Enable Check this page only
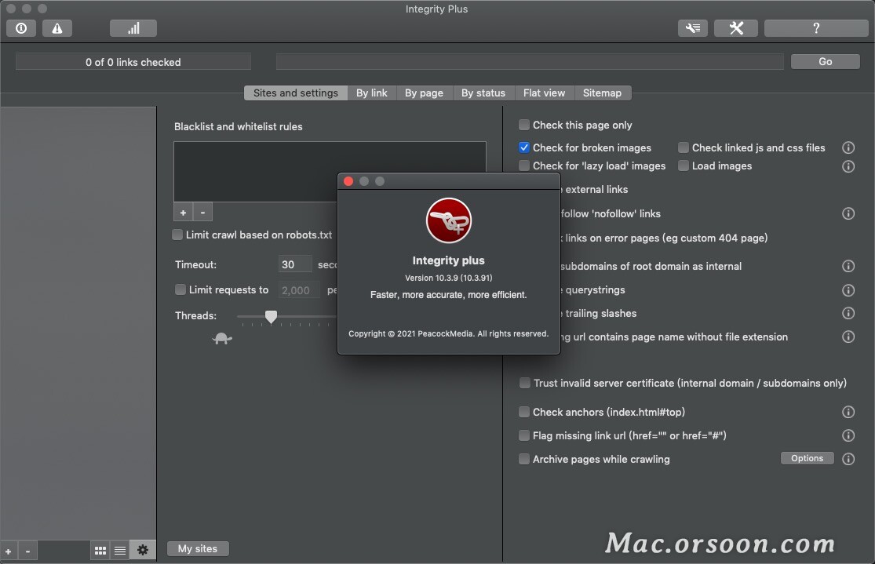Image resolution: width=875 pixels, height=564 pixels. (524, 125)
